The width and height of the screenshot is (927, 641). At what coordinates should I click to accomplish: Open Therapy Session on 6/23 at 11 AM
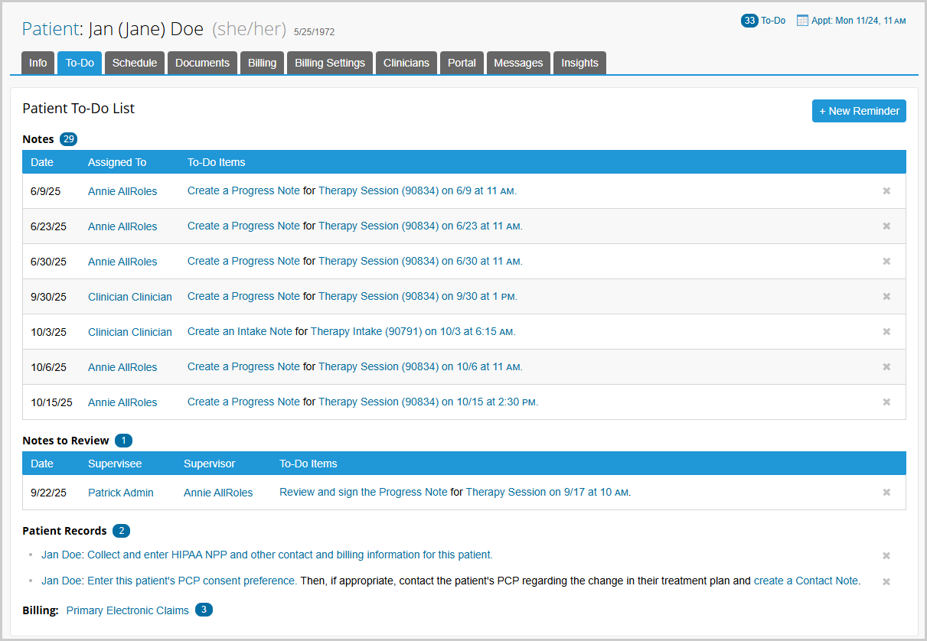coord(419,226)
